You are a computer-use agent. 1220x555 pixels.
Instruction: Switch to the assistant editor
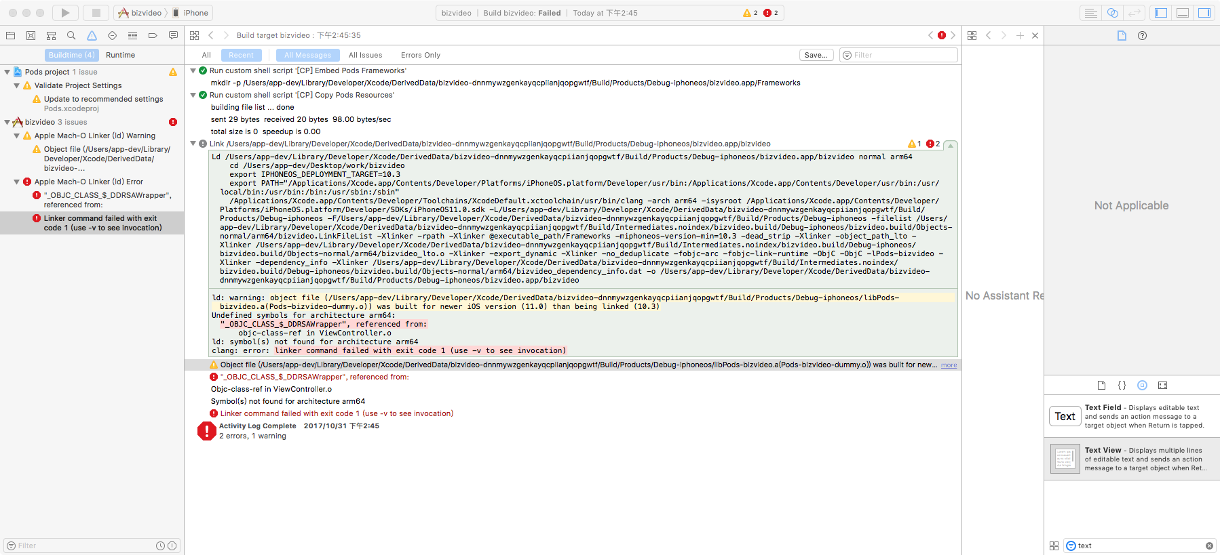point(1112,13)
